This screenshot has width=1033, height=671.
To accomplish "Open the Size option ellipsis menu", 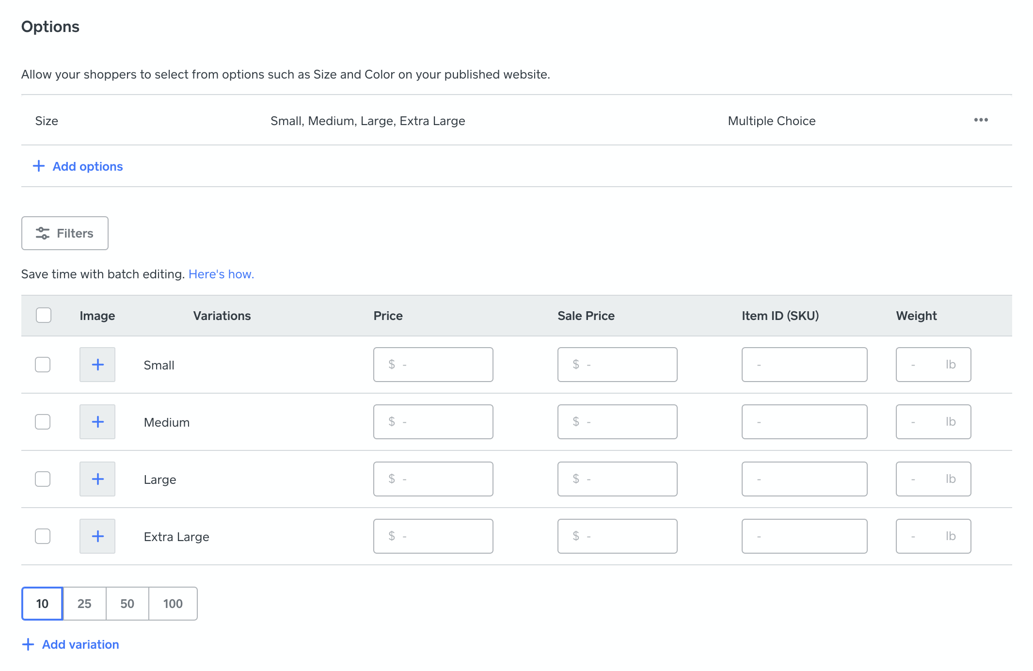I will (980, 121).
